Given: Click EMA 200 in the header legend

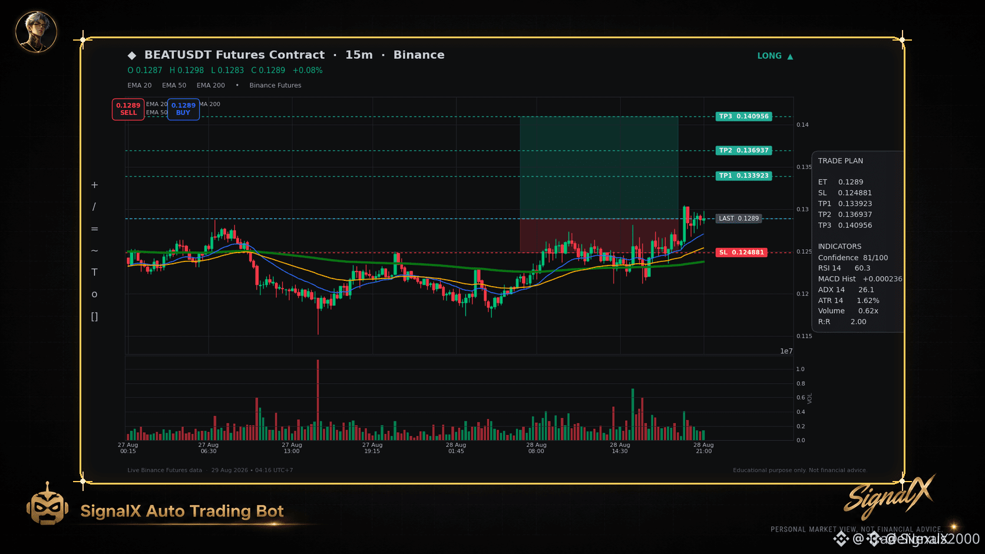Looking at the screenshot, I should (211, 85).
